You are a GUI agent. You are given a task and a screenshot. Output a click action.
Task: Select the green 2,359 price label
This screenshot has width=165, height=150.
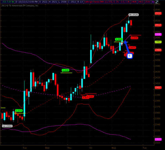(x=19, y=111)
